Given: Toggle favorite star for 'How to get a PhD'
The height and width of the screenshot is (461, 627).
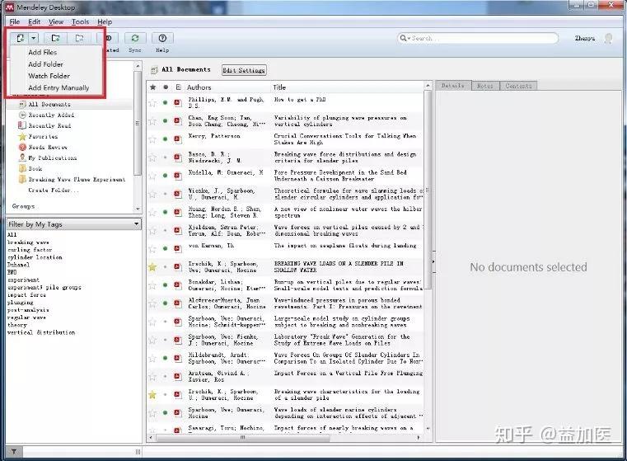Looking at the screenshot, I should (152, 103).
